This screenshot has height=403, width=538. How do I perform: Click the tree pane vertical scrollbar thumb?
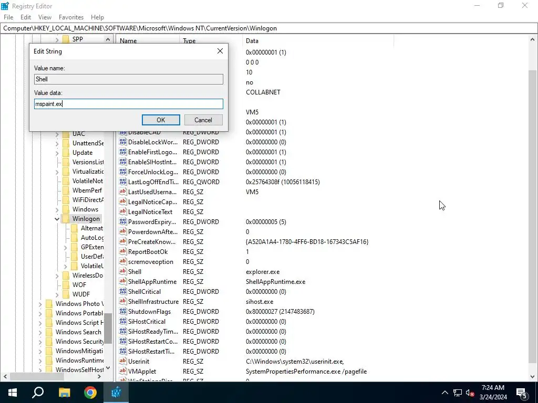pyautogui.click(x=108, y=328)
